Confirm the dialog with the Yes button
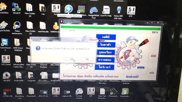Viewport: 182px width, 102px height. coord(72,59)
